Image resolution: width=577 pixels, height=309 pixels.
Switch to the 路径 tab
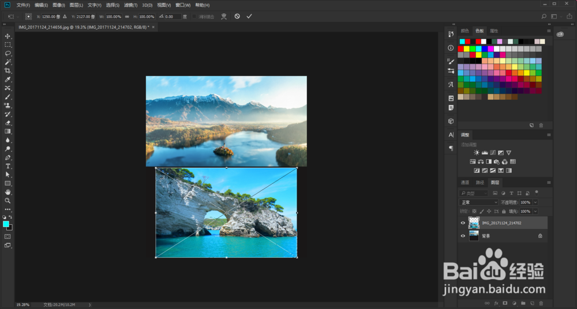point(480,182)
